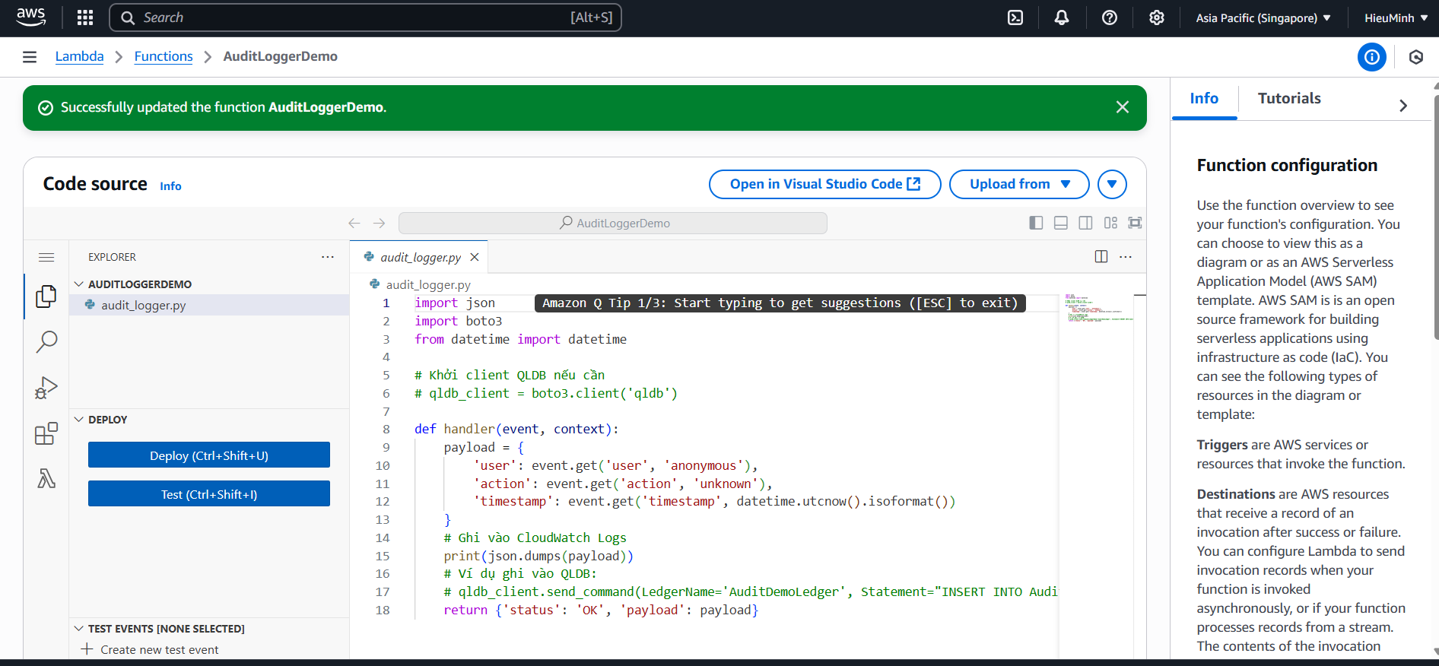This screenshot has height=666, width=1439.
Task: Click the 'return {'status': 'OK'' code line
Action: pos(601,610)
